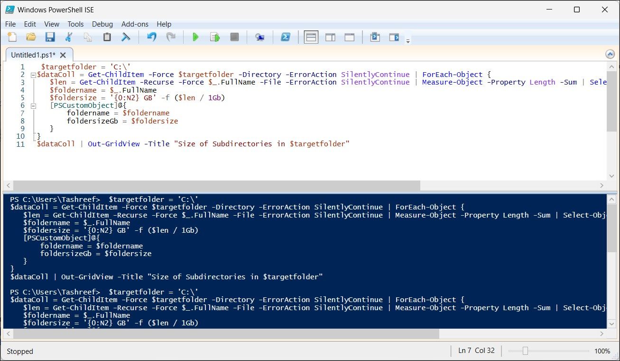This screenshot has height=361, width=620.
Task: Toggle Show Script Pane Top layout
Action: 311,37
